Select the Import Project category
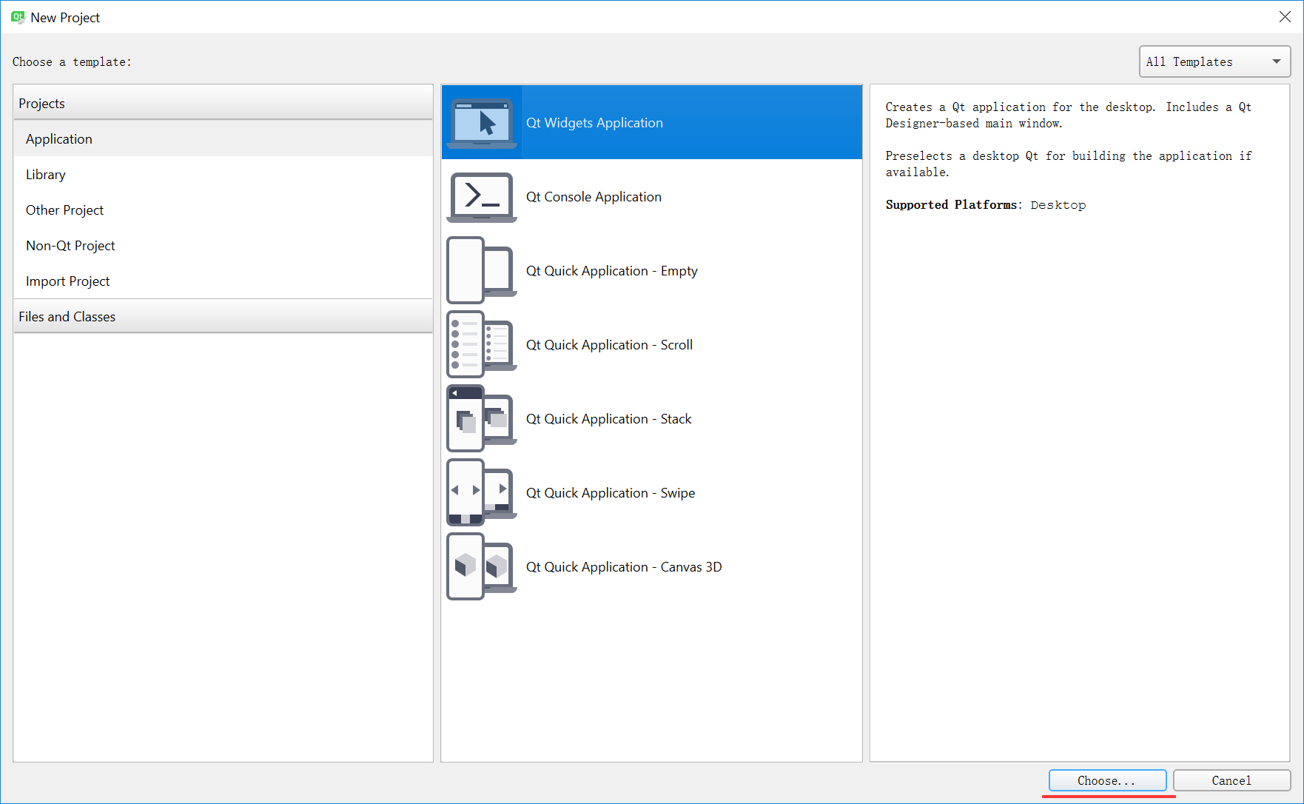This screenshot has width=1304, height=804. click(223, 281)
